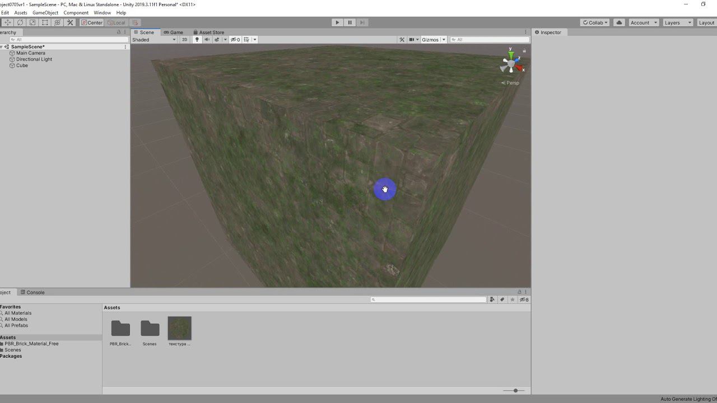The height and width of the screenshot is (403, 717).
Task: Open the Shaded draw mode dropdown
Action: (154, 40)
